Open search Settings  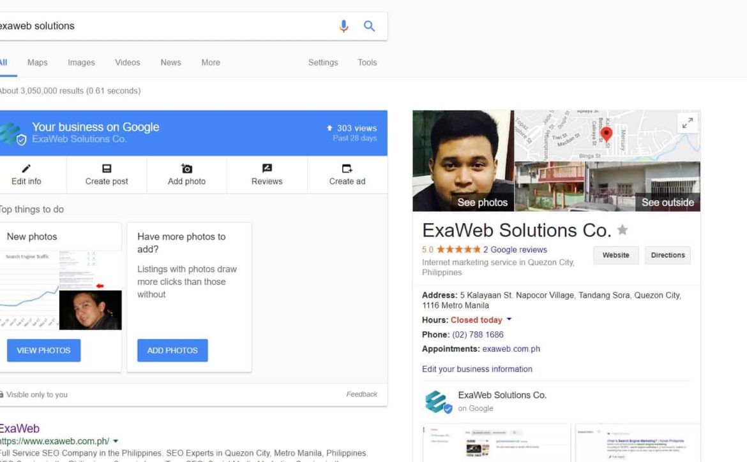pyautogui.click(x=323, y=62)
